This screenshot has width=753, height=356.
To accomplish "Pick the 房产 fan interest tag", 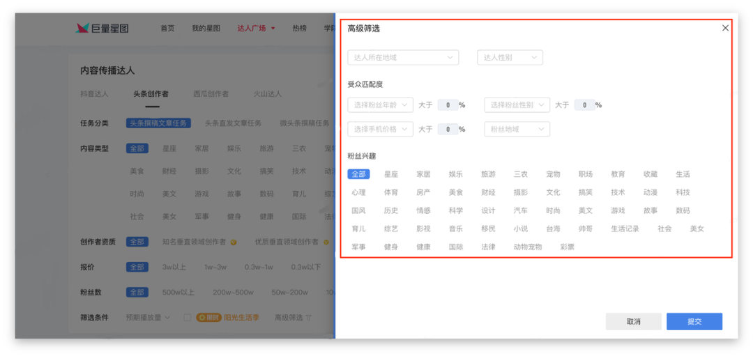I will click(424, 192).
